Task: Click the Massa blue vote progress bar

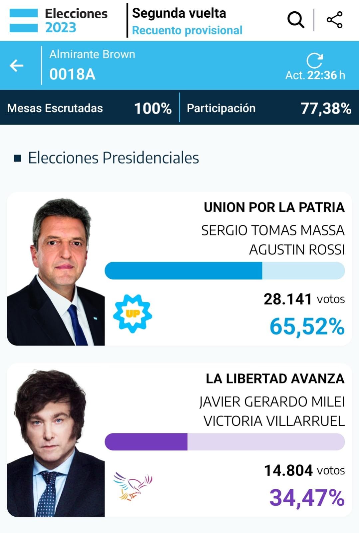Action: click(x=225, y=270)
